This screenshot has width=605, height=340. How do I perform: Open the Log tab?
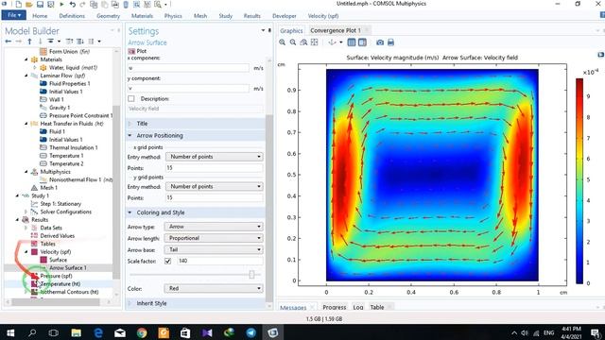tap(358, 307)
